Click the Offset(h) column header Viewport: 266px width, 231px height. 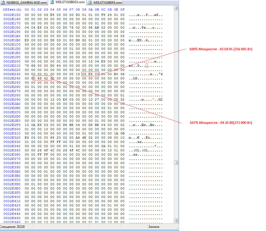12,10
